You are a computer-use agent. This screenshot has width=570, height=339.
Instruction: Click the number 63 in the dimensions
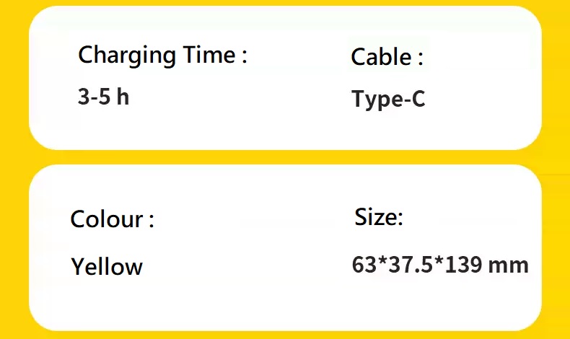(x=364, y=265)
